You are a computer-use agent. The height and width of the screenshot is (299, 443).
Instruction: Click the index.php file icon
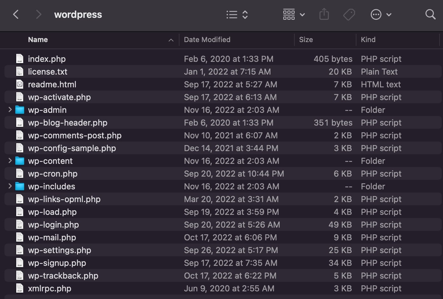pyautogui.click(x=20, y=59)
